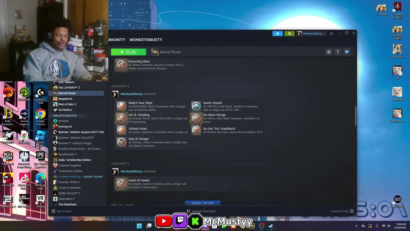
Task: Click the Hot & Trending achievement icon
Action: coord(121,118)
